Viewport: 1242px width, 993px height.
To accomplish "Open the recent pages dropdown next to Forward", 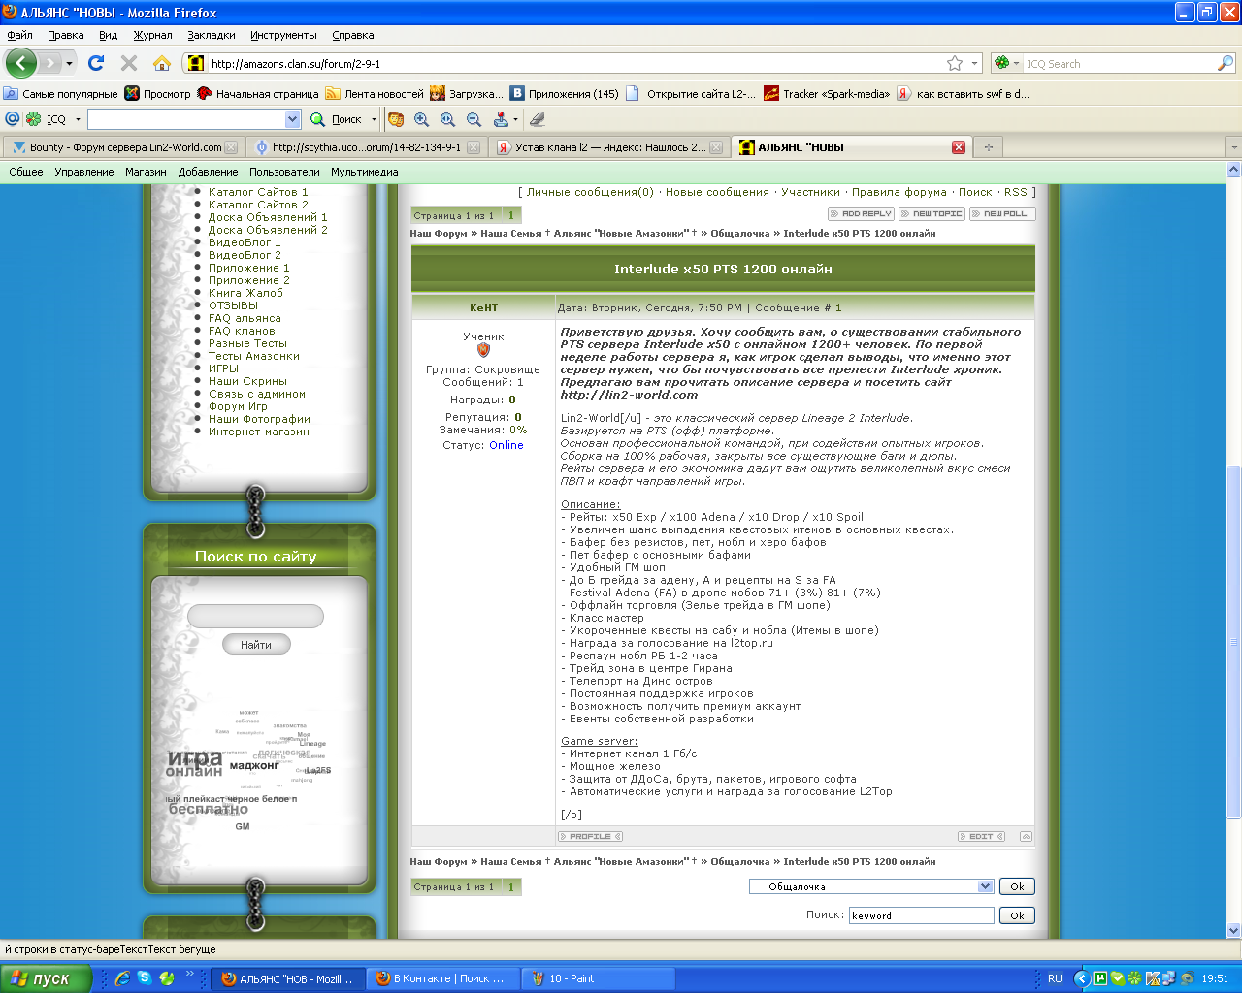I will click(69, 63).
